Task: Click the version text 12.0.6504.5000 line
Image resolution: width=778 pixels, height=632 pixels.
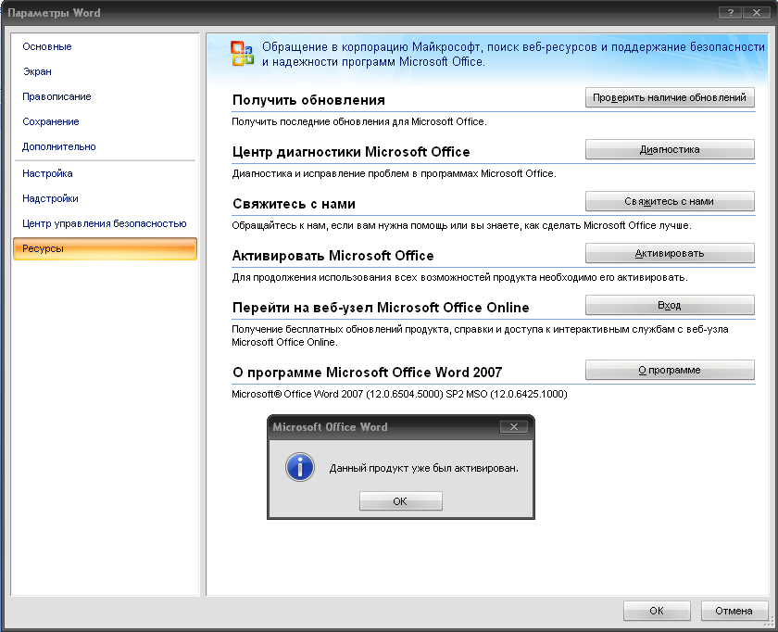Action: pyautogui.click(x=399, y=394)
